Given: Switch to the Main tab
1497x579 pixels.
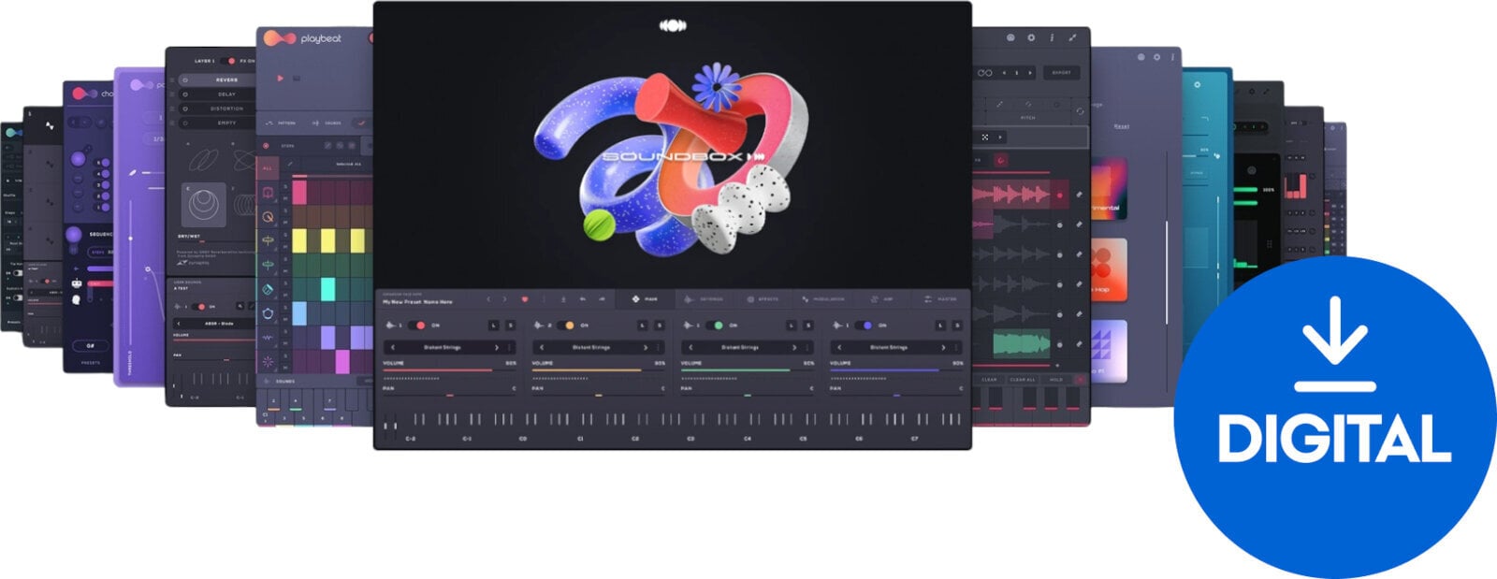Looking at the screenshot, I should pos(645,299).
